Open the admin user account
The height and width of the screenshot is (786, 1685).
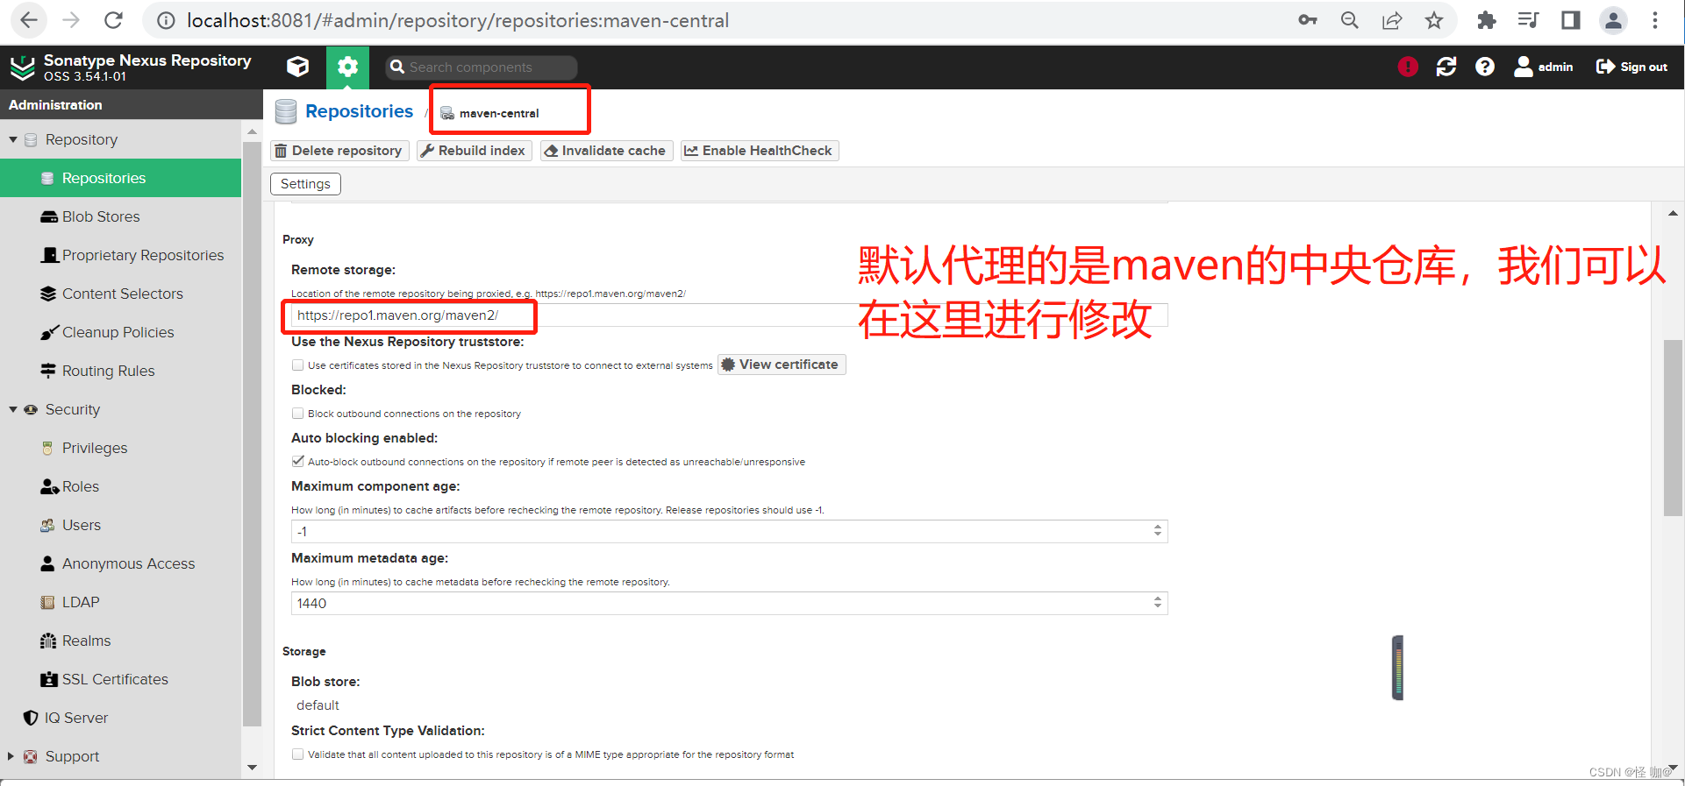coord(1544,67)
